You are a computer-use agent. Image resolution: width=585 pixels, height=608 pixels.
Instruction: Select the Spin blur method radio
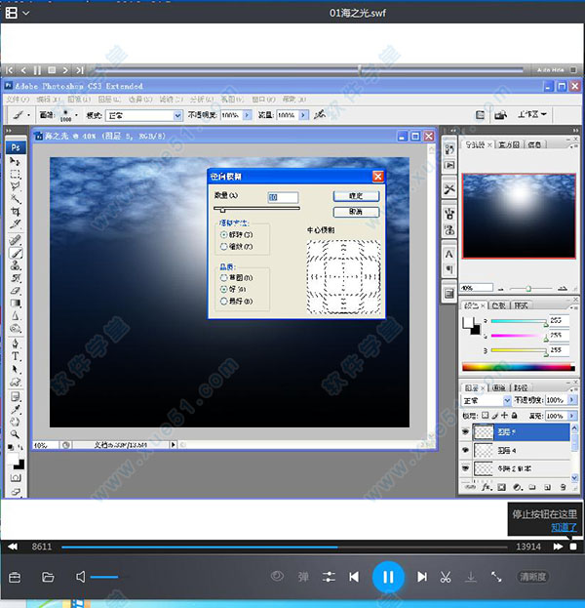point(223,234)
